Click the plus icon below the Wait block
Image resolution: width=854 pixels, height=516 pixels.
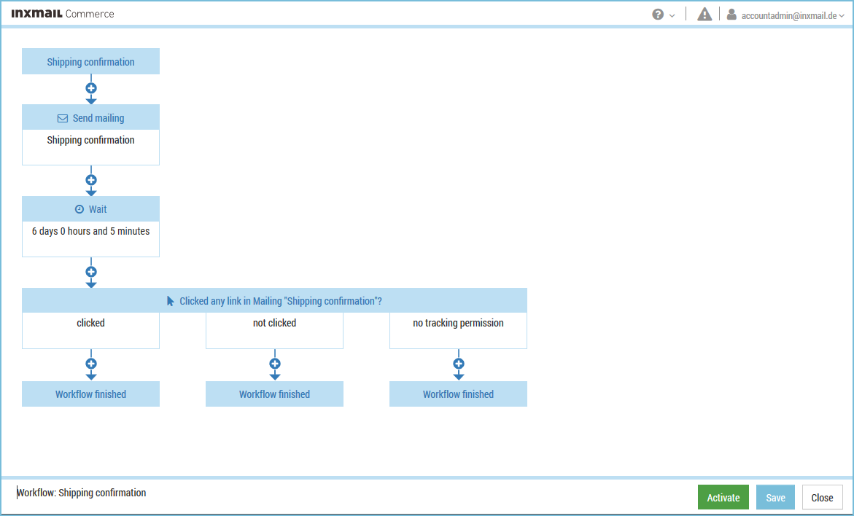coord(91,272)
